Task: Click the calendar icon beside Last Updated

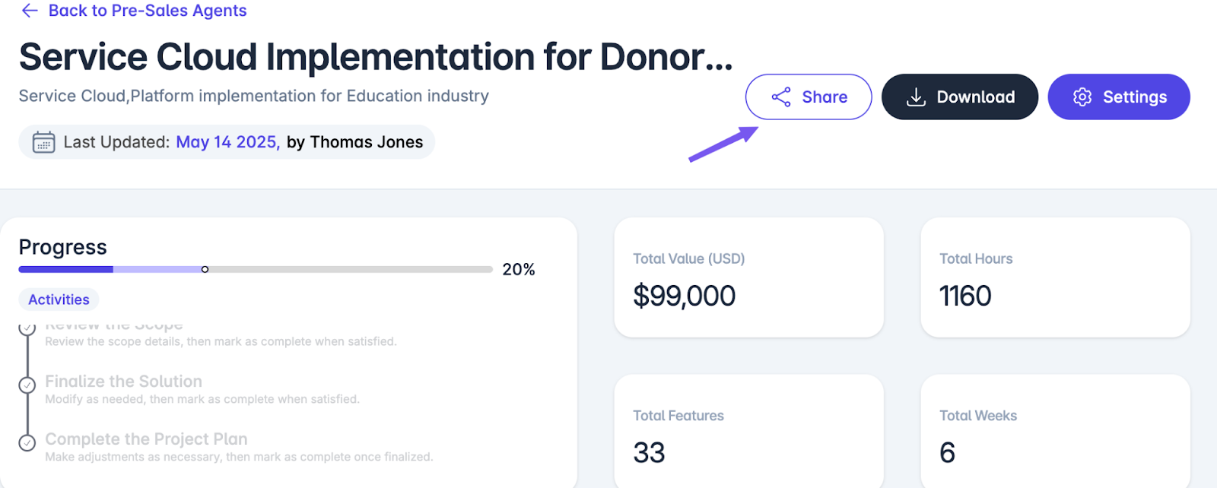Action: tap(43, 142)
